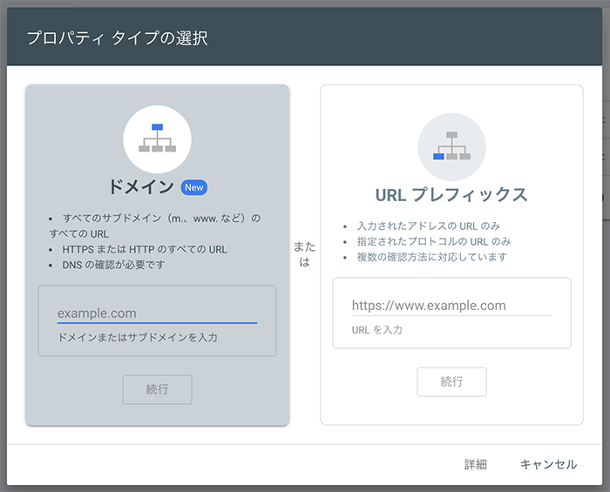Click the 'または' separator text
610x492 pixels.
pos(305,254)
